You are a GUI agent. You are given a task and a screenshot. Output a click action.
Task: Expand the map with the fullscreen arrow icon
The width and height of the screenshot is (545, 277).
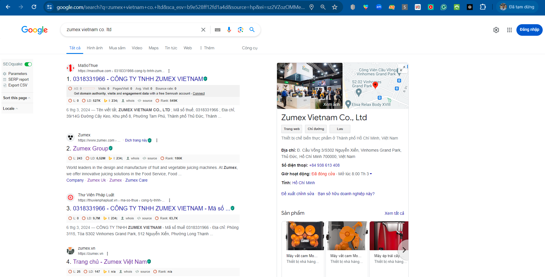[x=402, y=69]
